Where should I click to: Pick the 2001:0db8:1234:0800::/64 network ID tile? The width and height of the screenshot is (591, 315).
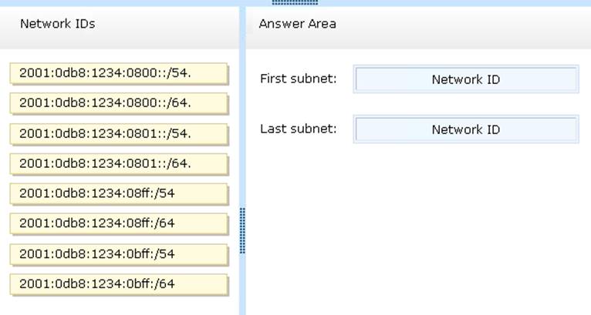119,103
